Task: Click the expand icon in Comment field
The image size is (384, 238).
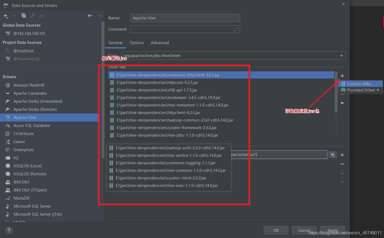Action: pyautogui.click(x=236, y=30)
